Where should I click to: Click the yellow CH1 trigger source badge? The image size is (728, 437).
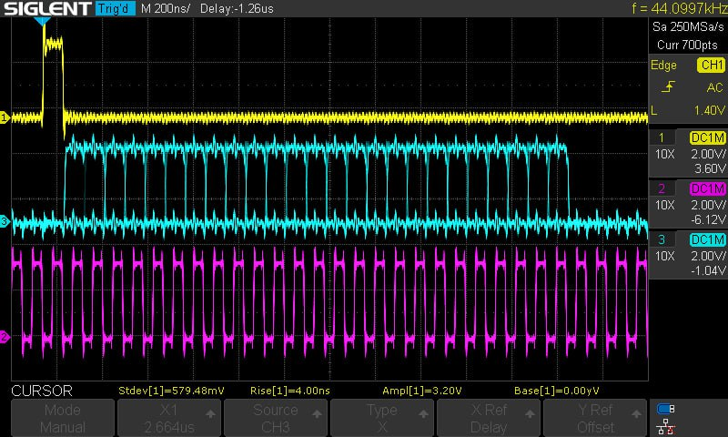pos(712,65)
